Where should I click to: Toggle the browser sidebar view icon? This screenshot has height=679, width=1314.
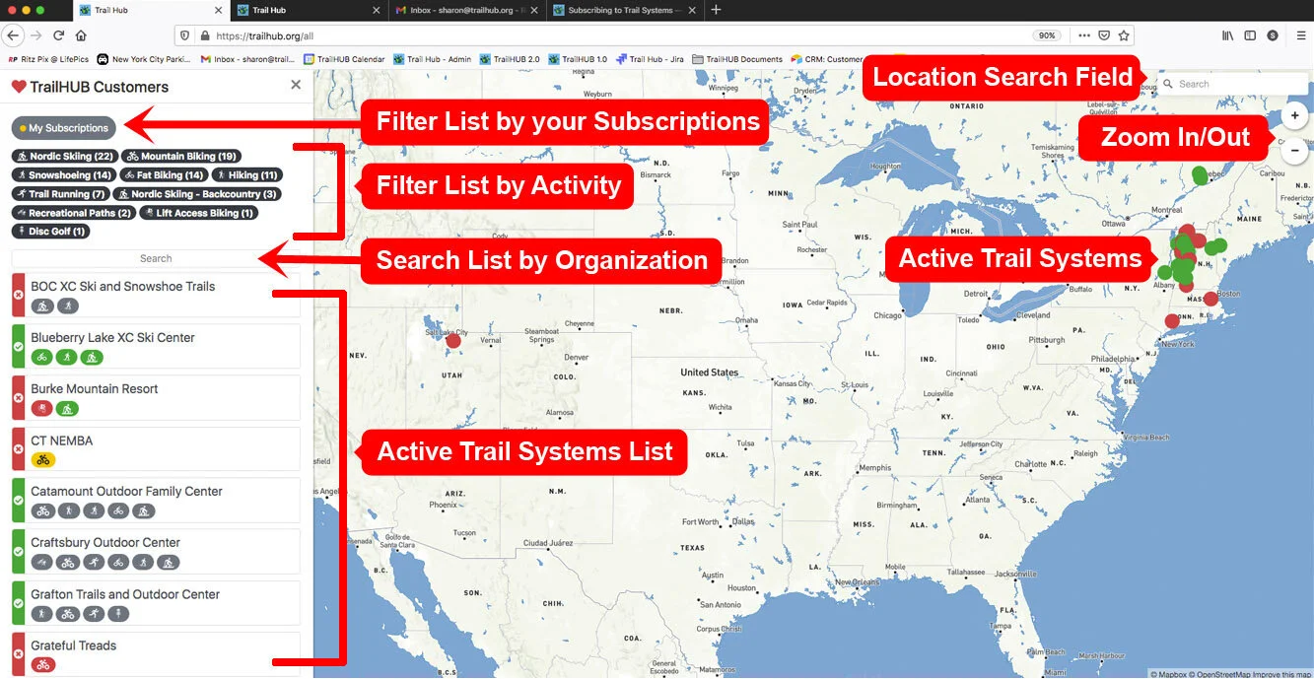[1250, 34]
